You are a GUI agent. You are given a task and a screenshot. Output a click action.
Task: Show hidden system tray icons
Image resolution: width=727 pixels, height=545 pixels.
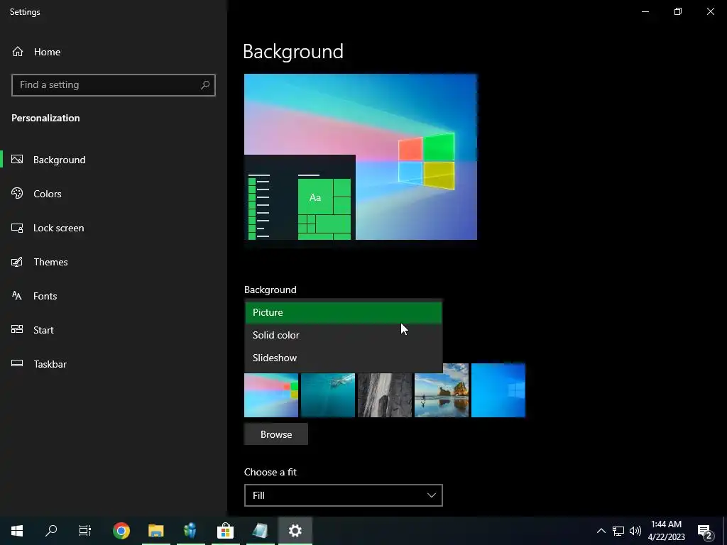coord(601,531)
